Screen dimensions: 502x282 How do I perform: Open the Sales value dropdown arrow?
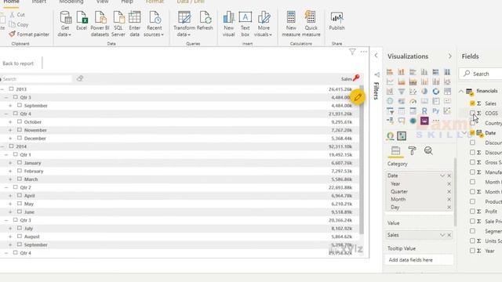(442, 235)
